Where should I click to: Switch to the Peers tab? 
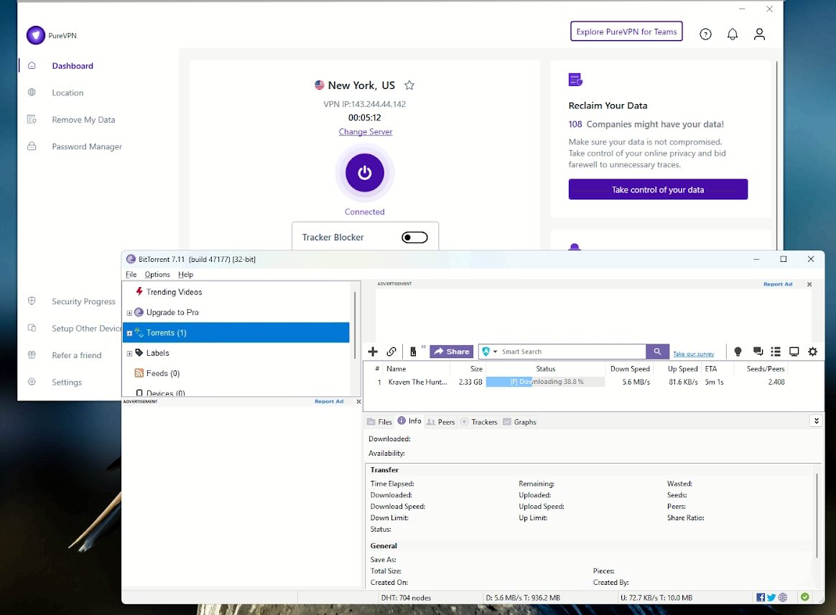pos(441,422)
